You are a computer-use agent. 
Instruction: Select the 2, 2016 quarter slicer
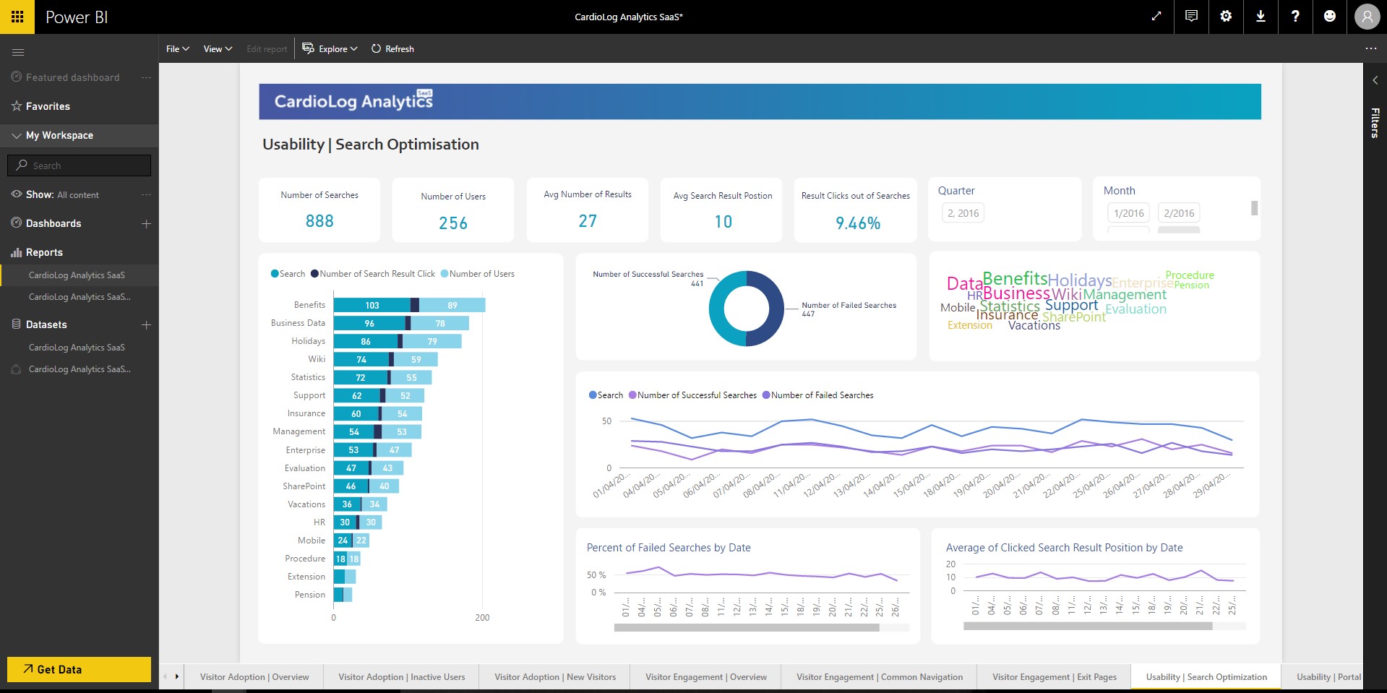[x=963, y=213]
